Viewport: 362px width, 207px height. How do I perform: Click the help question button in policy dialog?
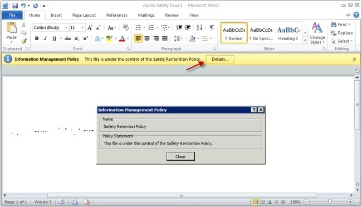pos(254,110)
